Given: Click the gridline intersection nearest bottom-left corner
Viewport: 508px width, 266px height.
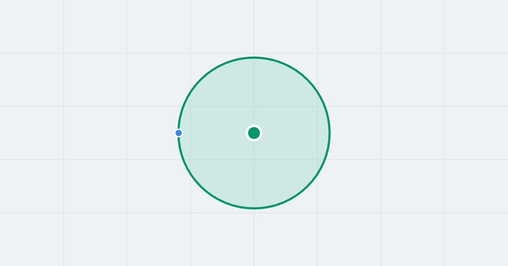Looking at the screenshot, I should (63, 213).
